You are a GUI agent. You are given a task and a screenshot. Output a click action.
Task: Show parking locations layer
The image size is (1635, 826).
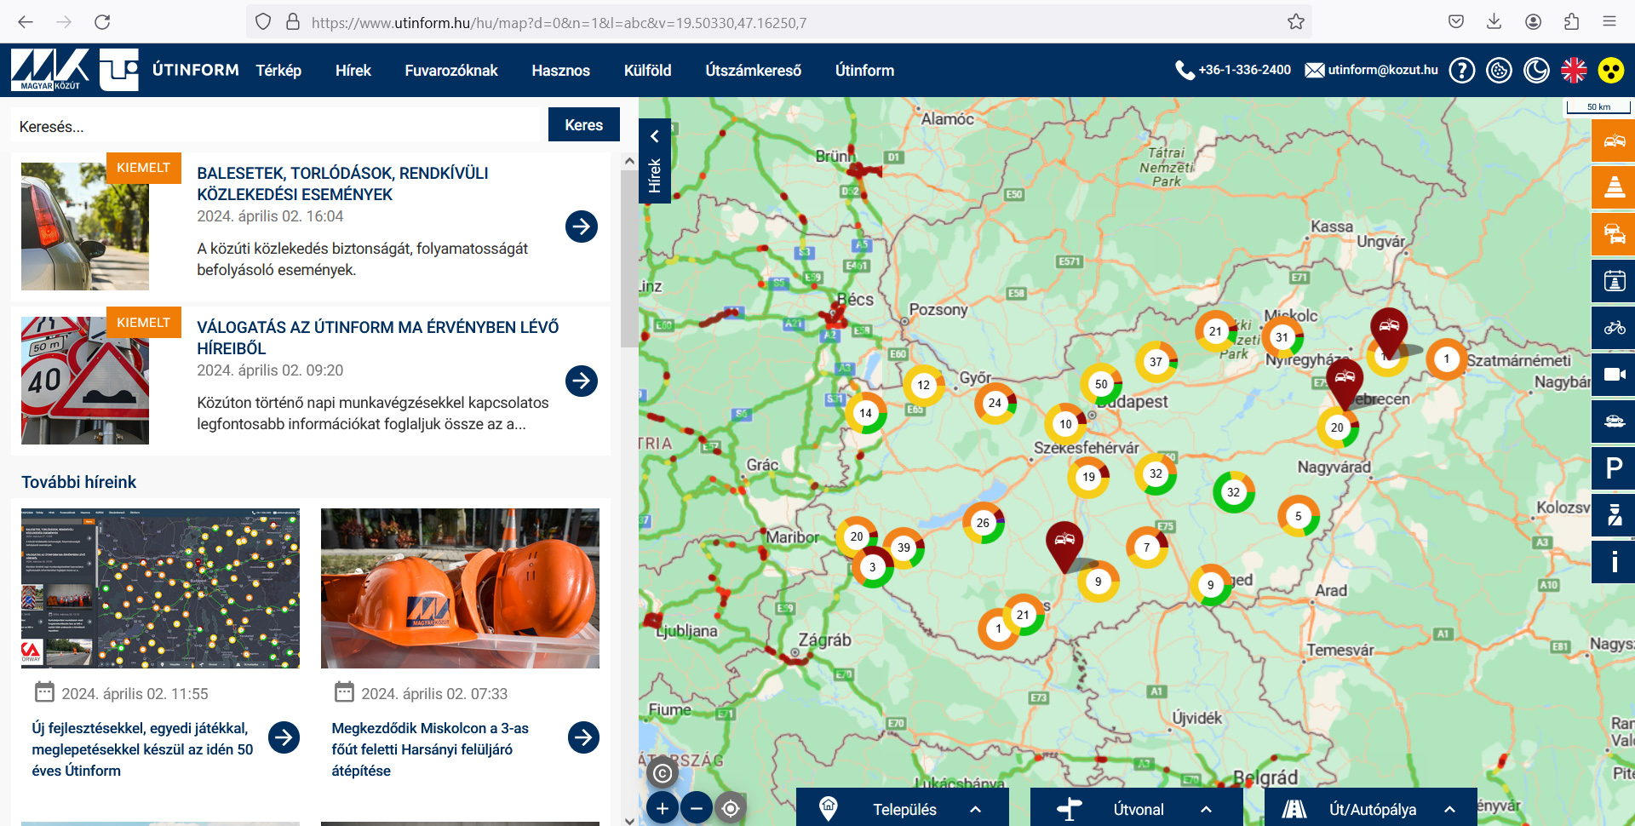click(x=1614, y=468)
